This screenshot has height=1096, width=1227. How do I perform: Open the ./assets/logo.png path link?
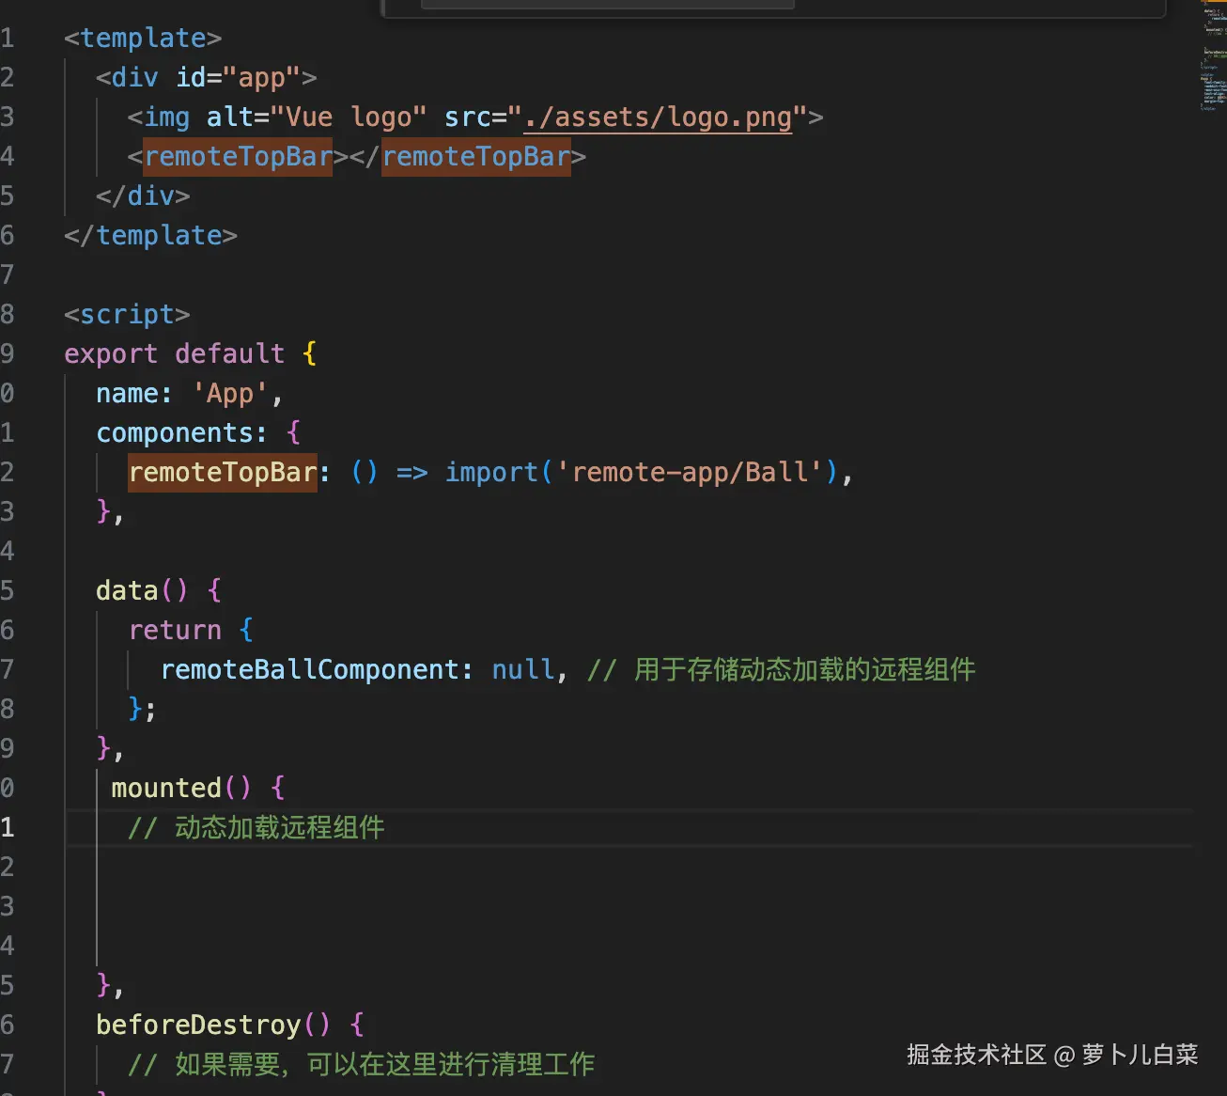(x=658, y=117)
